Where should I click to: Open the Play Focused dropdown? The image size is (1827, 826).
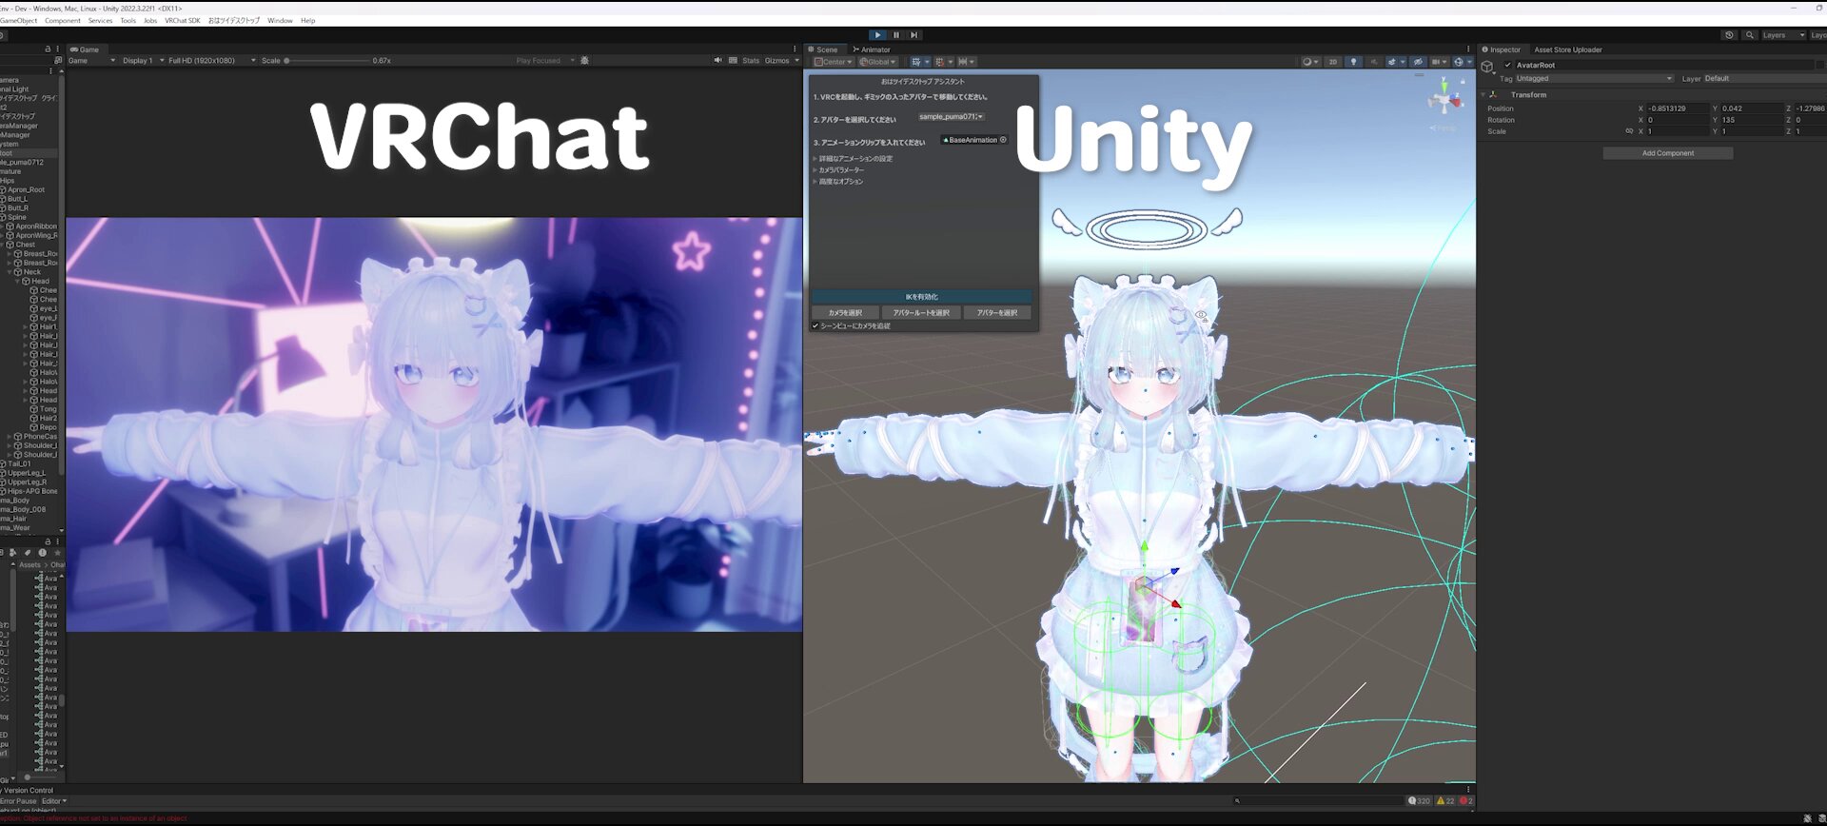pos(545,61)
